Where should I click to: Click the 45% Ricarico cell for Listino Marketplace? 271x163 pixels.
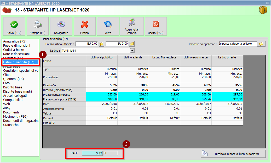click(x=164, y=85)
